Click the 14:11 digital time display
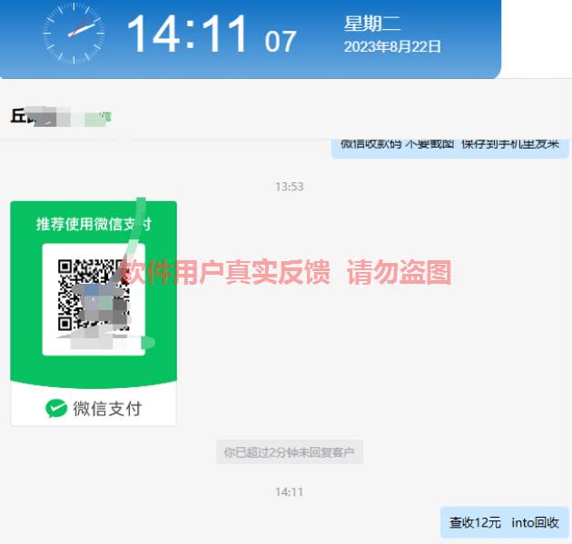 187,34
